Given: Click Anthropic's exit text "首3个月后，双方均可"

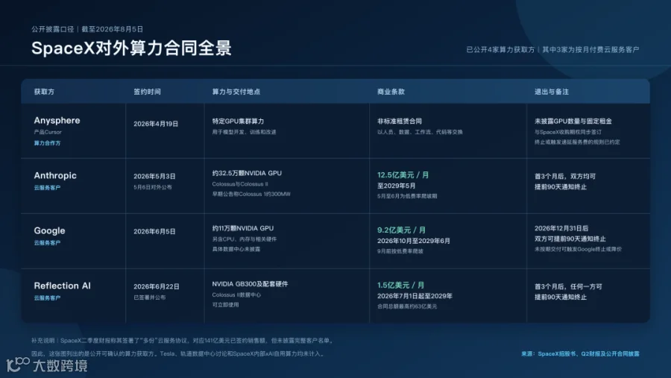Looking at the screenshot, I should tap(565, 177).
